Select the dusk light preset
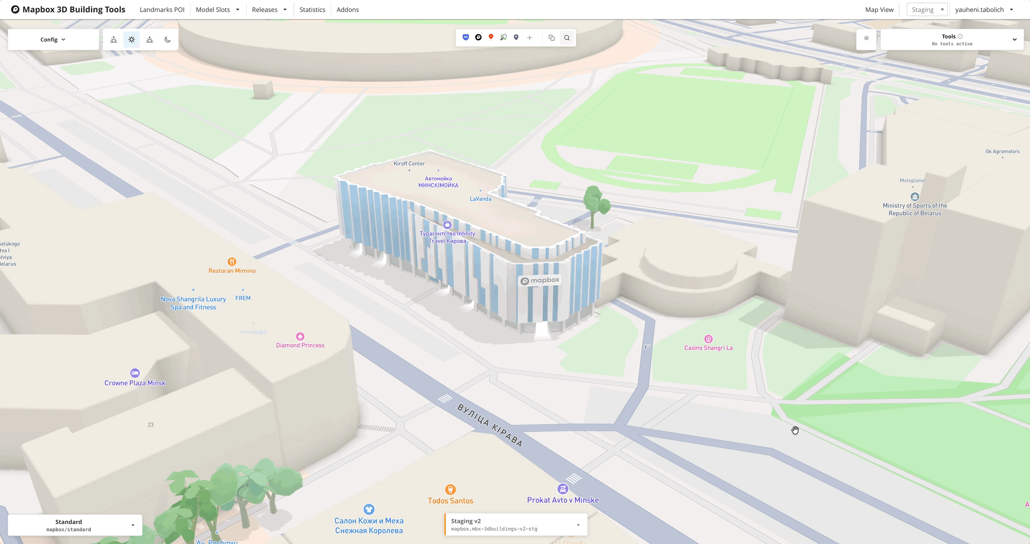The image size is (1030, 544). pyautogui.click(x=150, y=39)
